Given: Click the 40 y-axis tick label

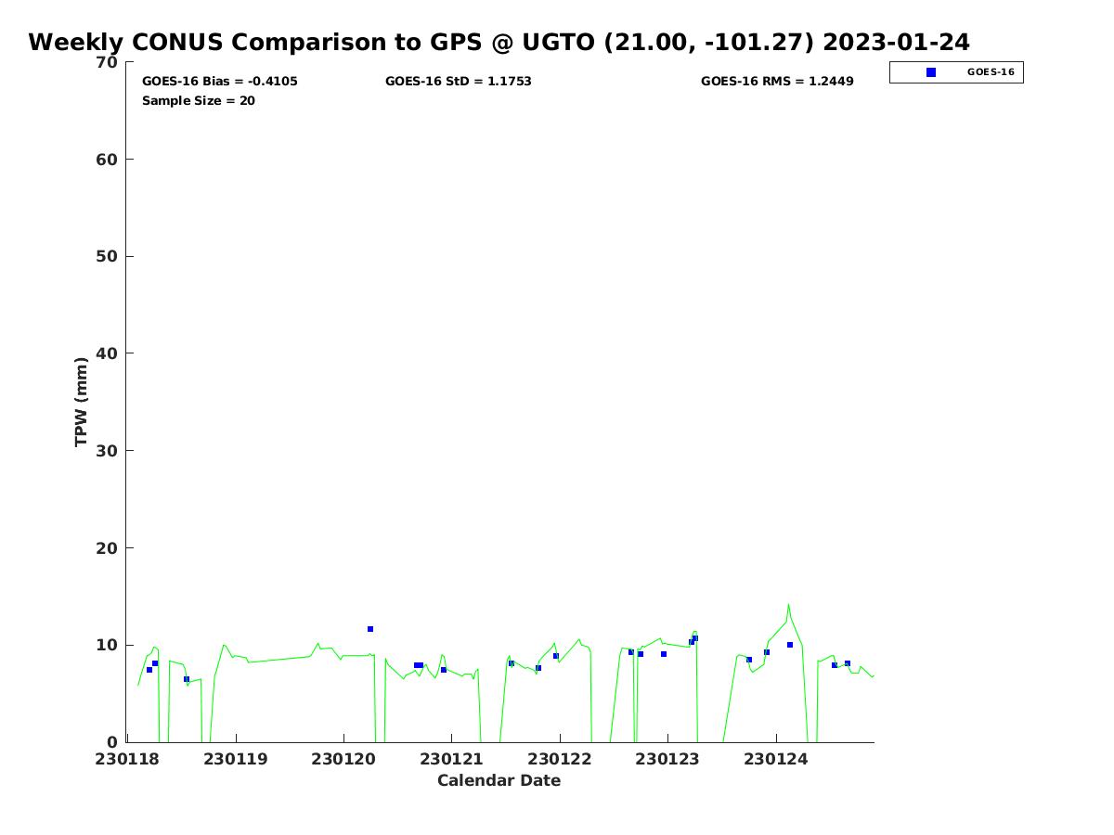Looking at the screenshot, I should [x=108, y=353].
